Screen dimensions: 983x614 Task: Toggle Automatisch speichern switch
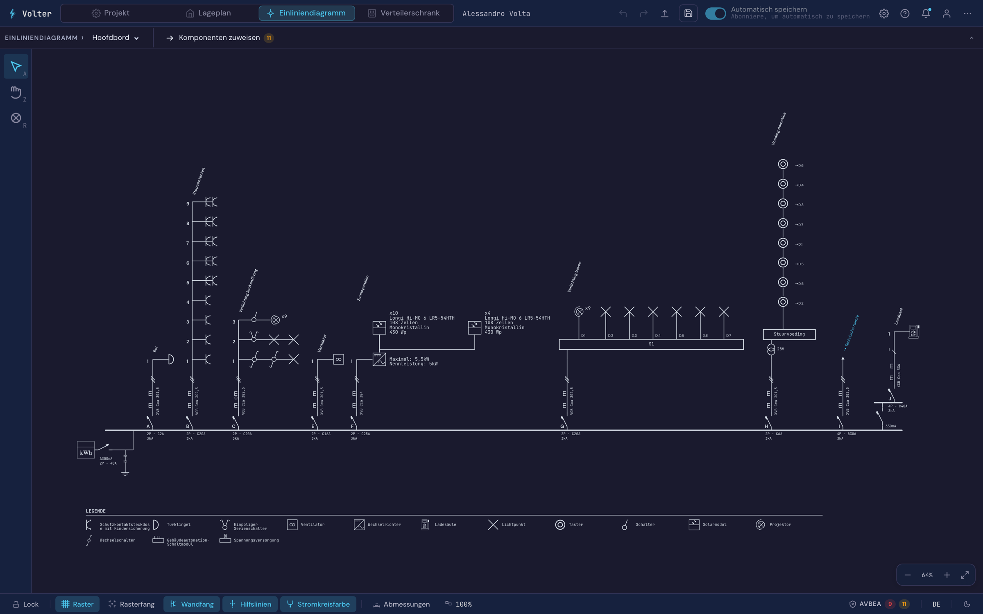pyautogui.click(x=715, y=14)
